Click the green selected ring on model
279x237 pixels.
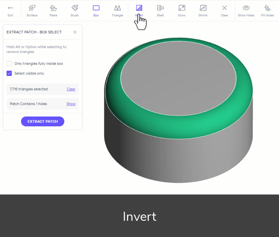click(178, 127)
